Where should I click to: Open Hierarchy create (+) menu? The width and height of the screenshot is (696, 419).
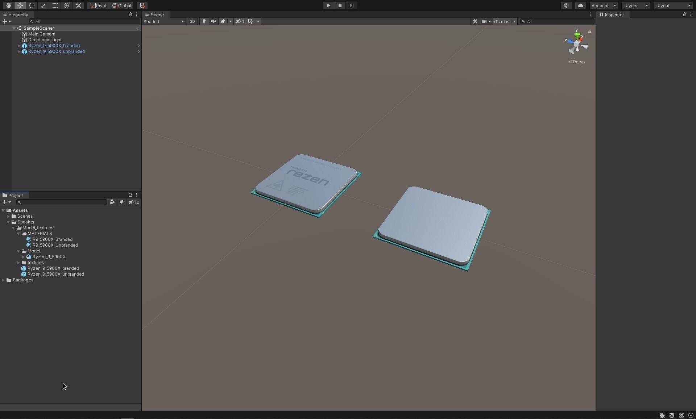pyautogui.click(x=7, y=21)
